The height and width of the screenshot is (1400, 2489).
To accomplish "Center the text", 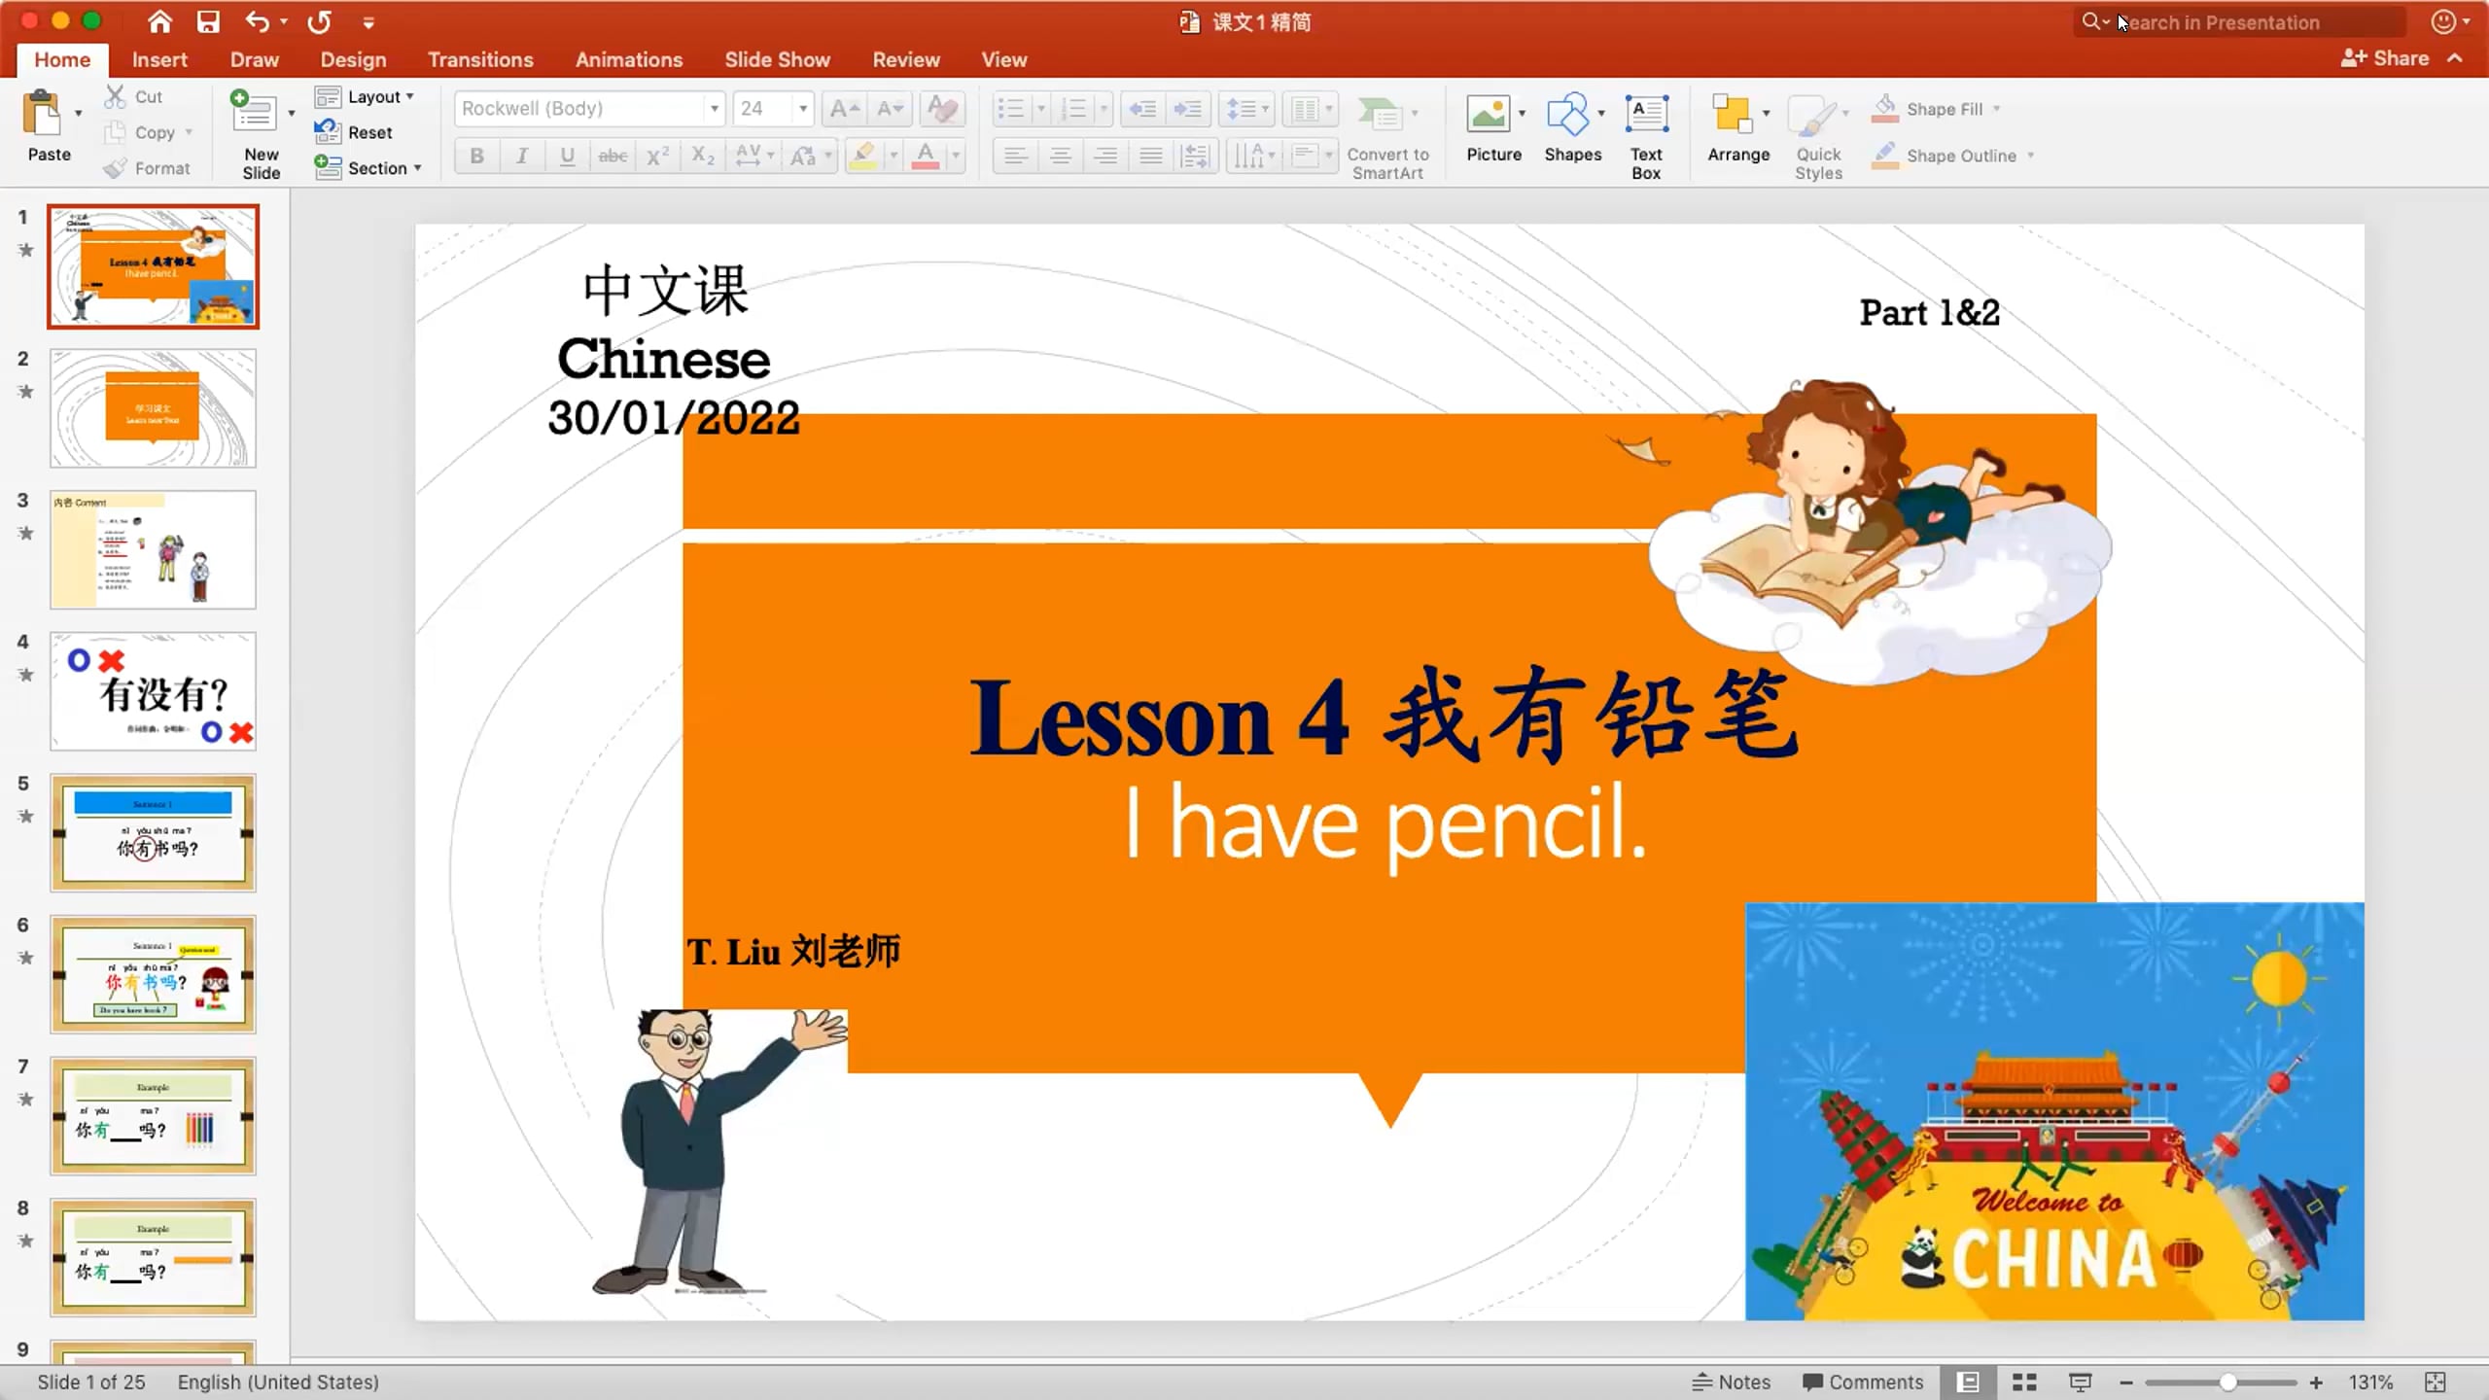I will coord(1061,156).
